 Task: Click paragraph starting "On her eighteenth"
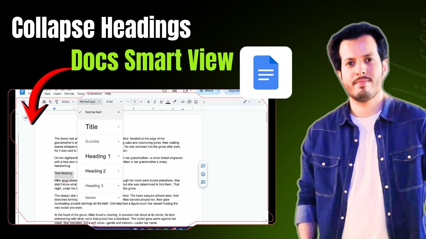coord(118,162)
